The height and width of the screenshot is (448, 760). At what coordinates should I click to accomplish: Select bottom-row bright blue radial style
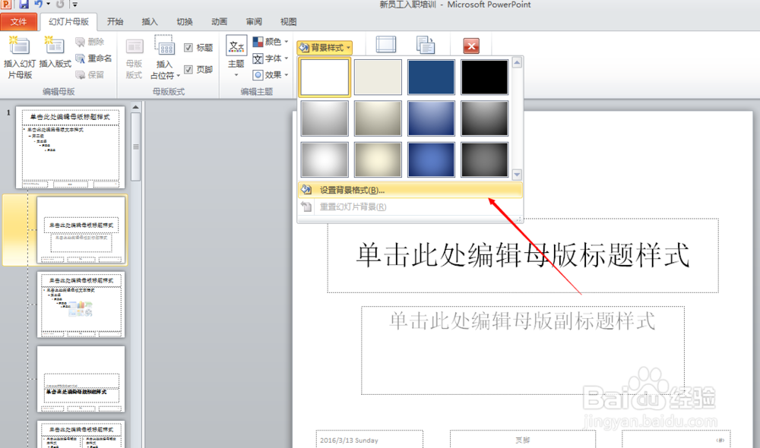point(431,159)
